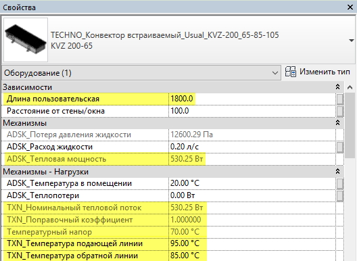This screenshot has height=261, width=357.
Task: Click the vertical scrollbar thumb of properties list
Action: click(350, 125)
